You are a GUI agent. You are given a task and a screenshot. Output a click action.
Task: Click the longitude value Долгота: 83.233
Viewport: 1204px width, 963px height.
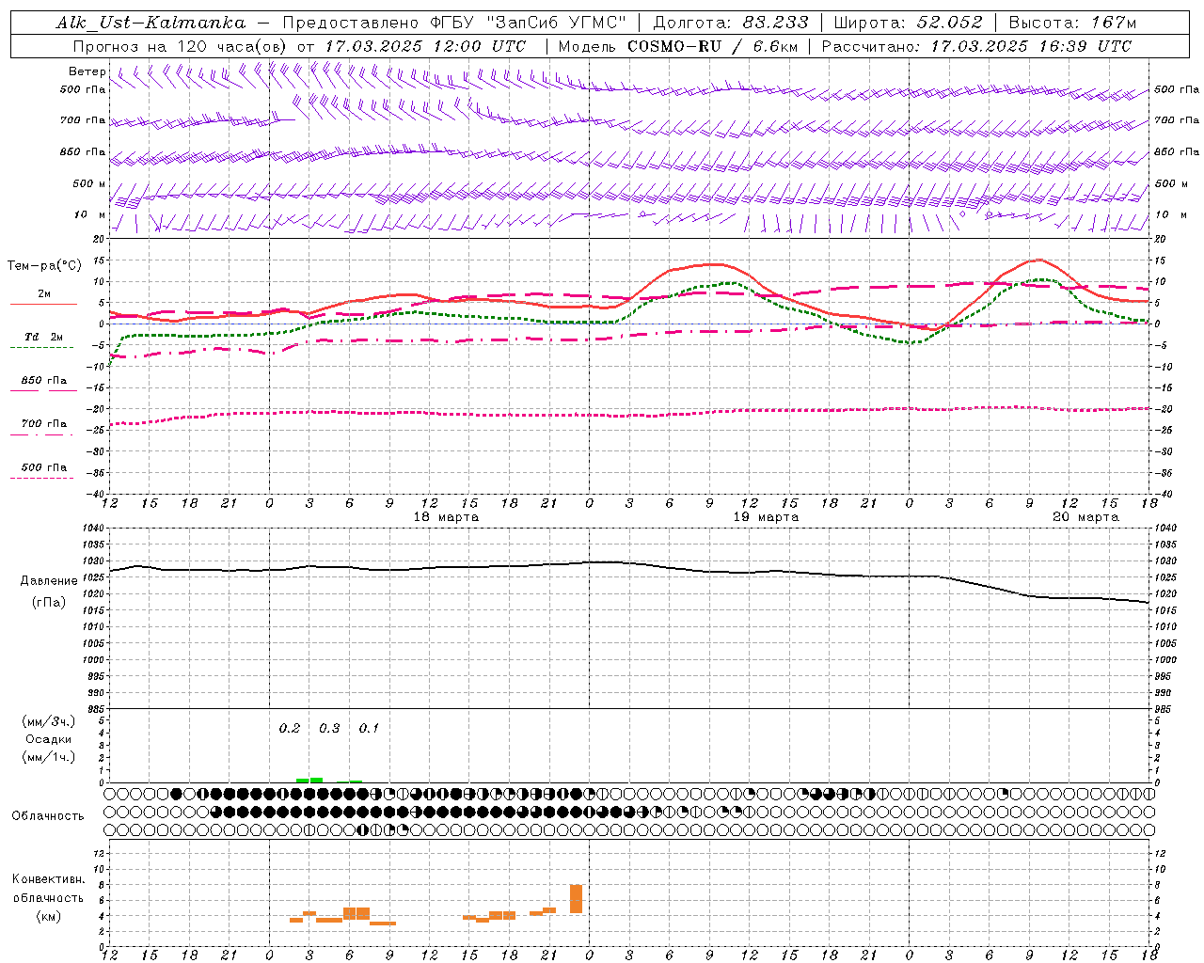click(731, 23)
